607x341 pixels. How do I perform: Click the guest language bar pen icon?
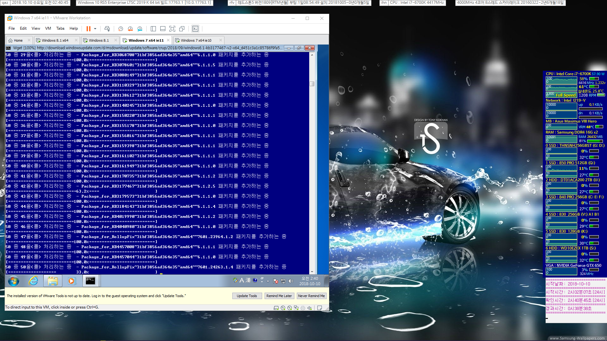[235, 280]
